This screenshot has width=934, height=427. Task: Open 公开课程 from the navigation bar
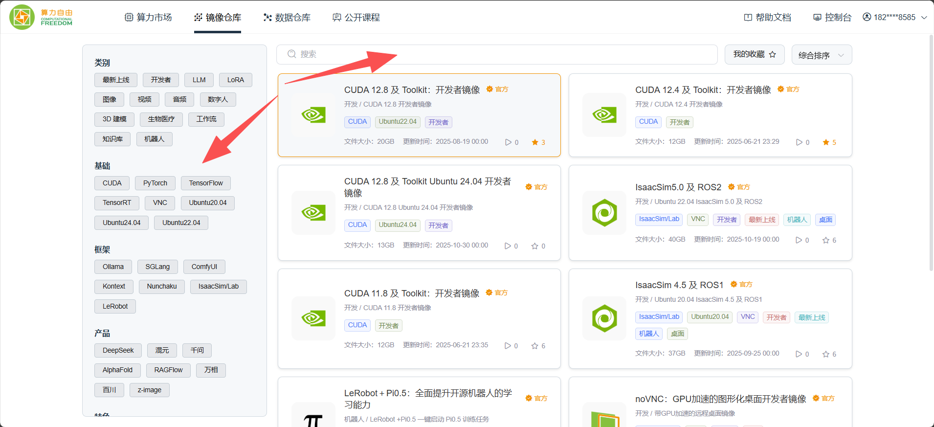click(356, 17)
